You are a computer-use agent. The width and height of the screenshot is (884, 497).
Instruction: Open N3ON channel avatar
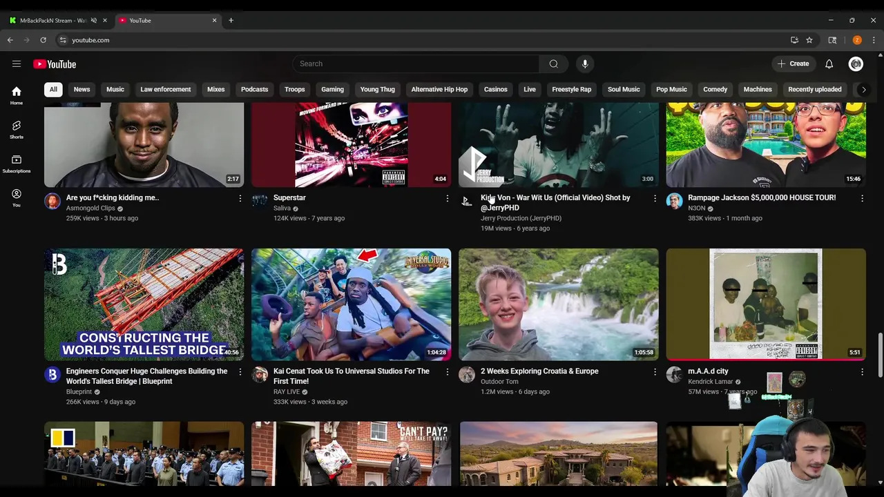click(x=674, y=201)
